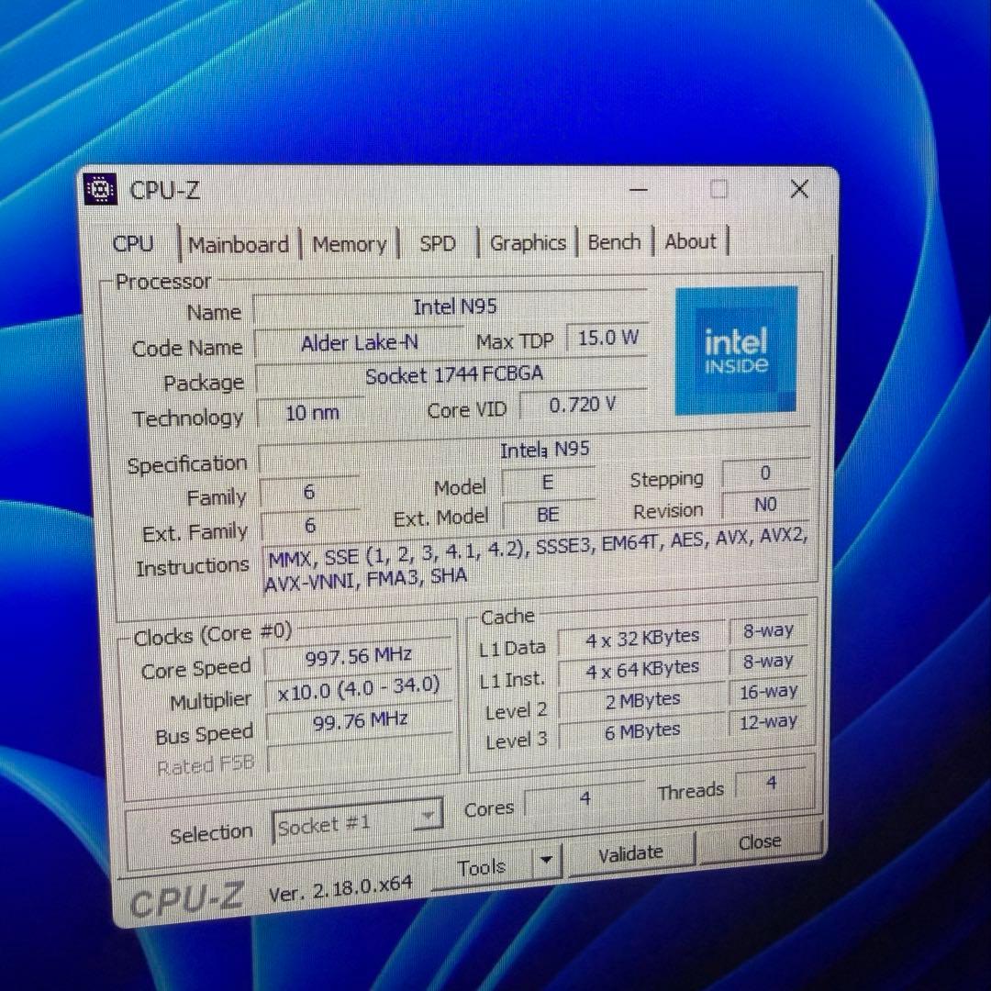
Task: Click the version text Ver. 2.18.0.x64
Action: [340, 886]
